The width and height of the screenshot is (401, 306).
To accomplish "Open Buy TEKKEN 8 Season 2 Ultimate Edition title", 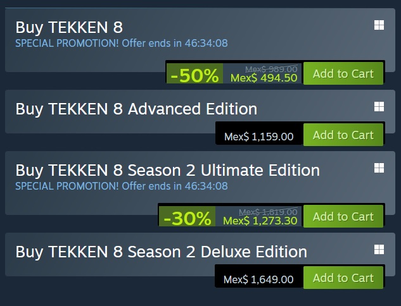I will (167, 171).
